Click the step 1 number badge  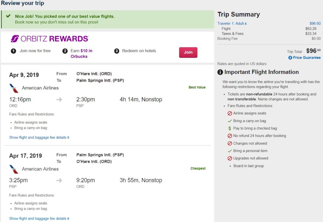[14, 51]
